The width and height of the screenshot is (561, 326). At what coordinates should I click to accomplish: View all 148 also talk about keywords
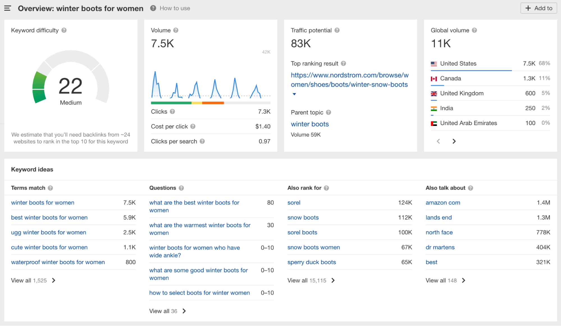tap(446, 280)
